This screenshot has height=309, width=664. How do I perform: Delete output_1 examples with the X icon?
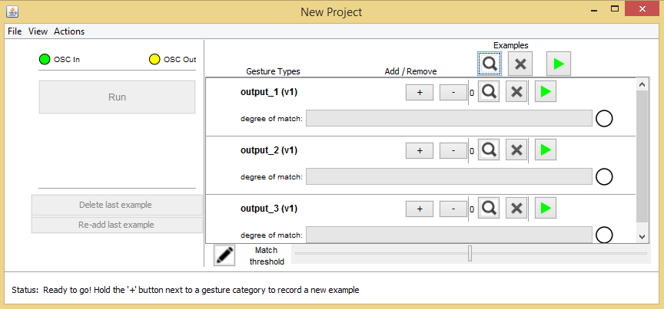[x=516, y=92]
